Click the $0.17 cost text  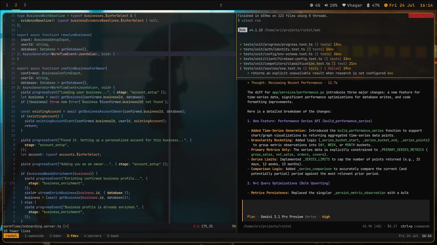pyautogui.click(x=392, y=226)
